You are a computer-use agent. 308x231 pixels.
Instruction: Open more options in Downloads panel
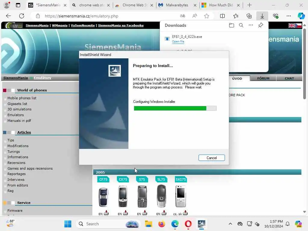point(251,25)
